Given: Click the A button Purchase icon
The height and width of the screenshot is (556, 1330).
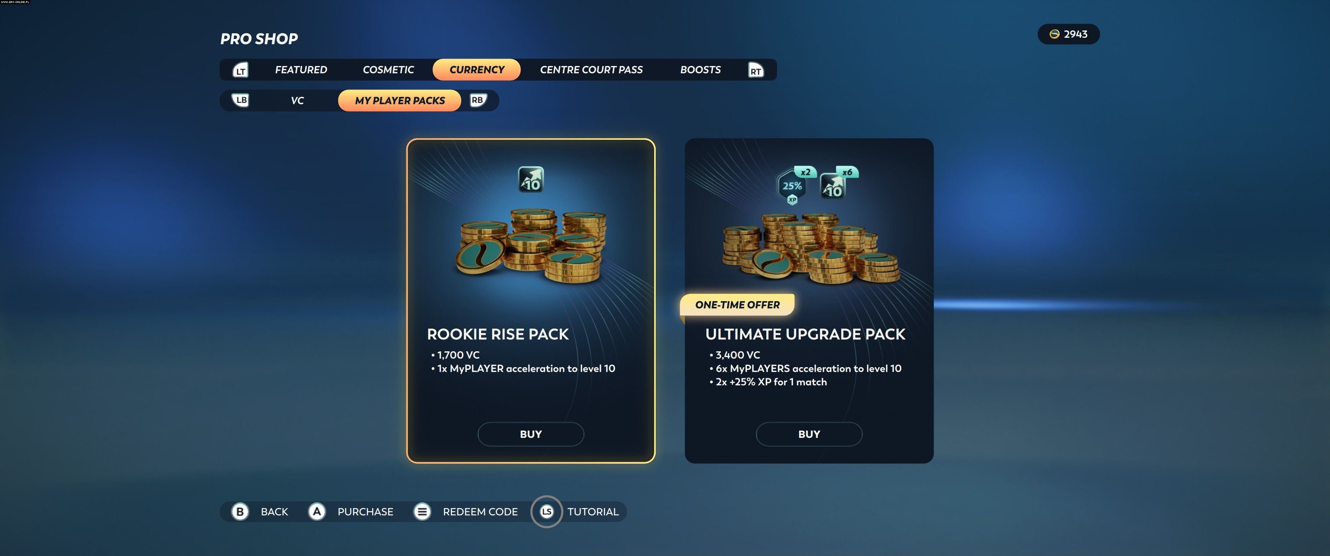Looking at the screenshot, I should [x=317, y=512].
